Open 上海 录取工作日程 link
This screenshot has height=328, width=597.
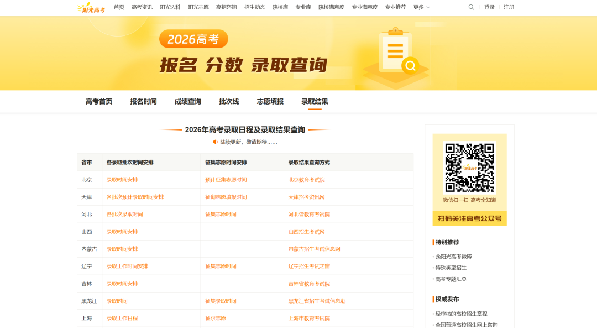click(122, 319)
